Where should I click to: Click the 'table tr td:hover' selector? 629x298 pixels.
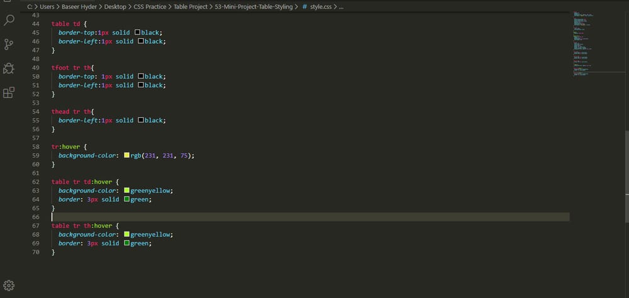click(82, 181)
